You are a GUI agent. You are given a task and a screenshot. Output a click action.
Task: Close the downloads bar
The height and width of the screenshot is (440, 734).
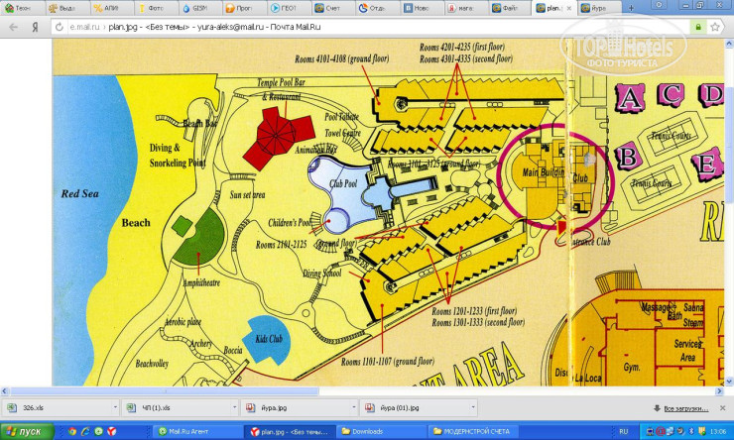click(723, 407)
